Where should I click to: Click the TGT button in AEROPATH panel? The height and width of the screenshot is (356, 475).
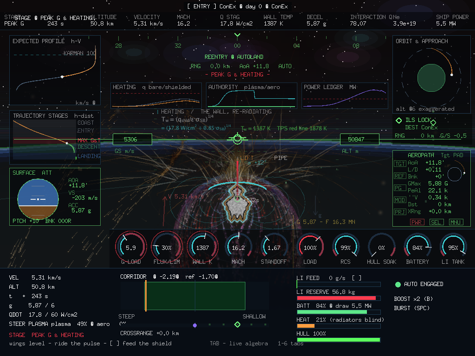tap(400, 164)
